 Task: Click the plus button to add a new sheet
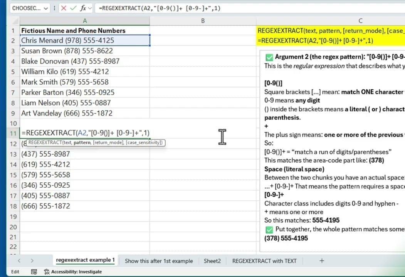[322, 261]
